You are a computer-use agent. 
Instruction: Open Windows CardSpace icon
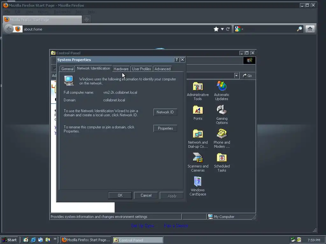(198, 186)
